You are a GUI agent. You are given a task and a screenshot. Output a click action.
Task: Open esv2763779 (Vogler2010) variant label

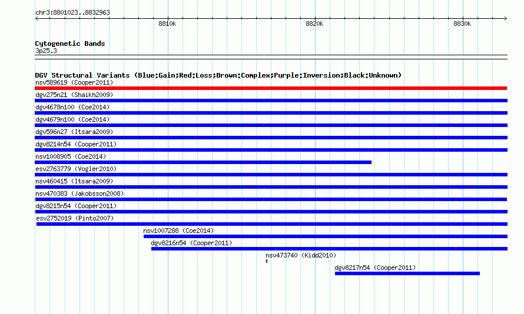pos(76,169)
